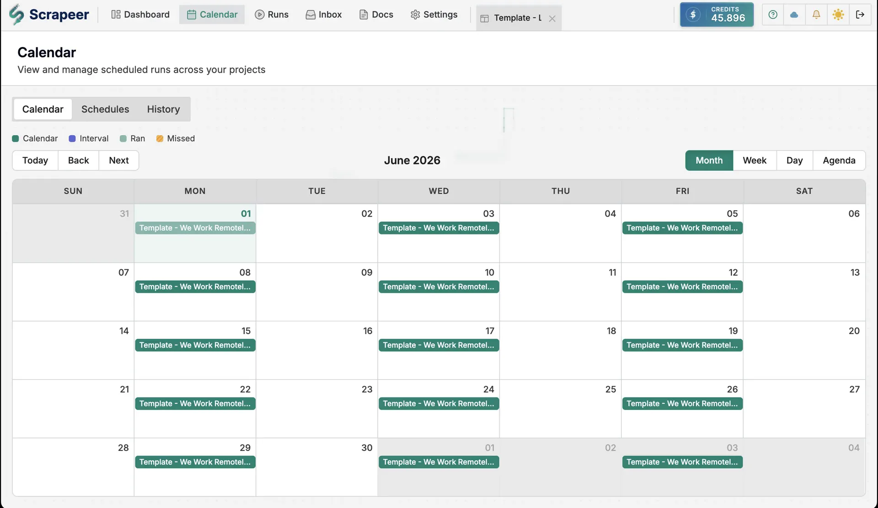Open the Template event on June 17
The height and width of the screenshot is (508, 878).
(x=439, y=345)
